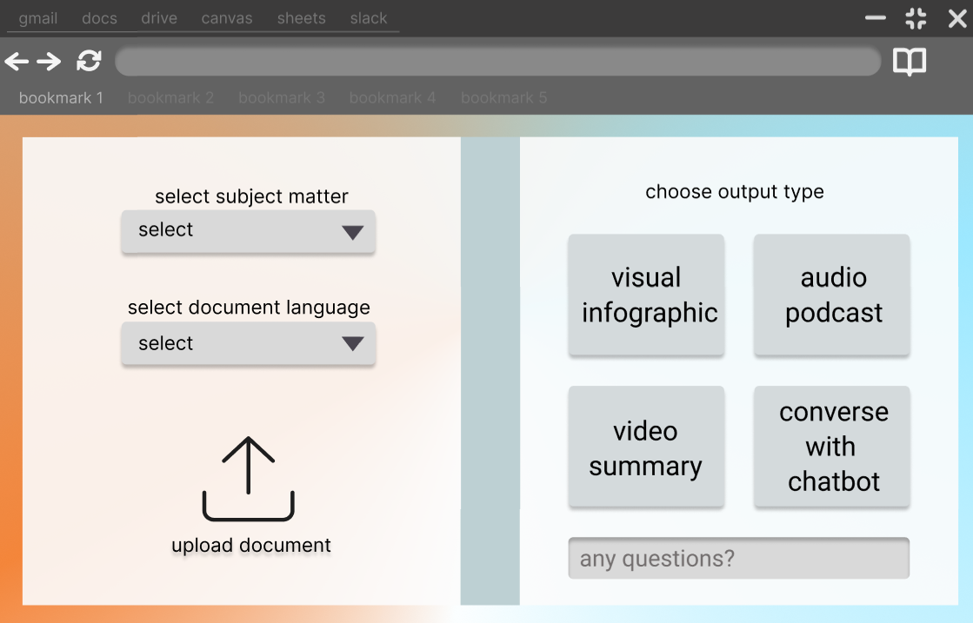Open the select subject matter dropdown
Image resolution: width=973 pixels, height=623 pixels.
click(x=248, y=231)
